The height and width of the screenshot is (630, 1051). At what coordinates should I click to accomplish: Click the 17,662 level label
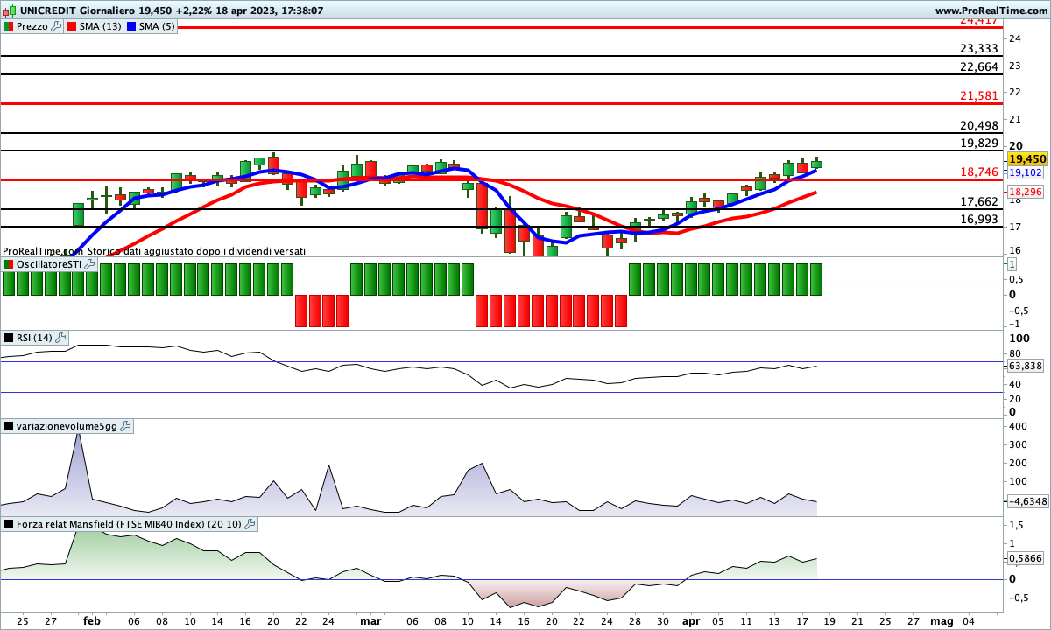[x=979, y=201]
